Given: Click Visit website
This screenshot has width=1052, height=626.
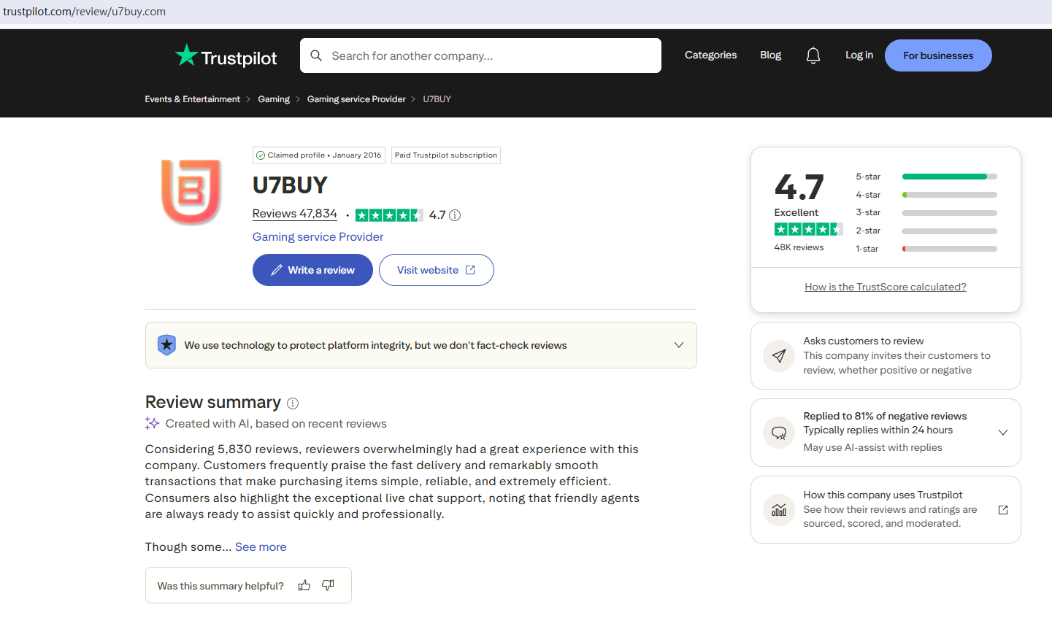Looking at the screenshot, I should point(437,270).
